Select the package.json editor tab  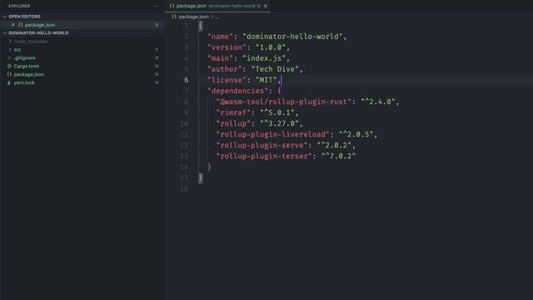217,6
